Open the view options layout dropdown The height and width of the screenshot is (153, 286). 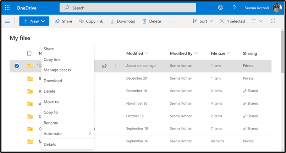tap(257, 21)
